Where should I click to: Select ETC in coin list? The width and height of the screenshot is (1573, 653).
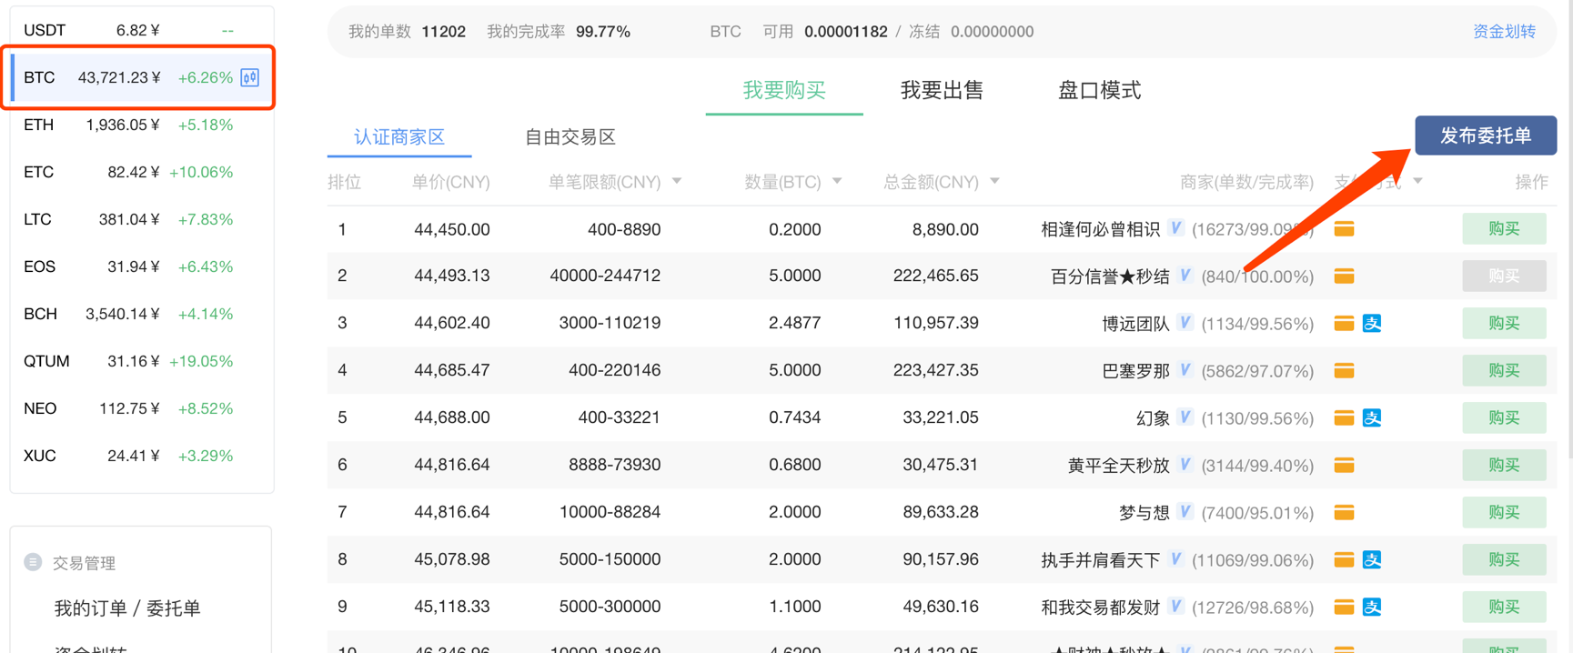[141, 172]
